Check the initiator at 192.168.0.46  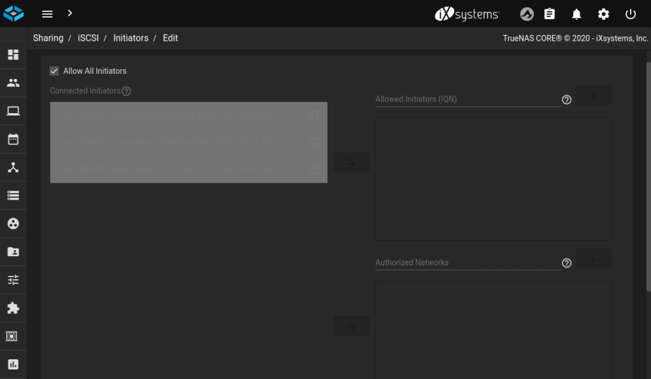[x=314, y=116]
